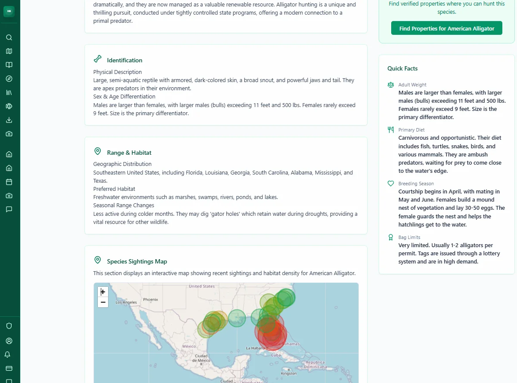
Task: Click the download icon in sidebar
Action: (x=9, y=120)
